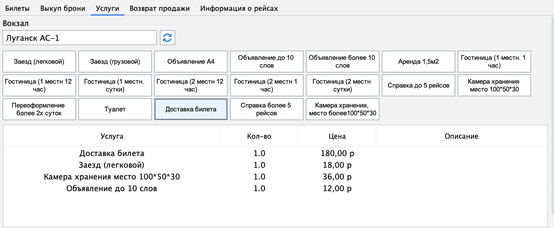Select the Заезд (грузовой) service button
Viewport: 554px width, 228px height.
click(x=115, y=62)
